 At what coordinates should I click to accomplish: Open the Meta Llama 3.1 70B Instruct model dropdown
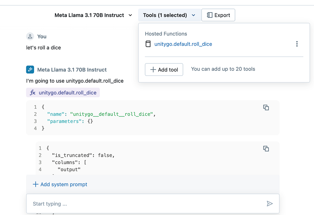(x=93, y=15)
